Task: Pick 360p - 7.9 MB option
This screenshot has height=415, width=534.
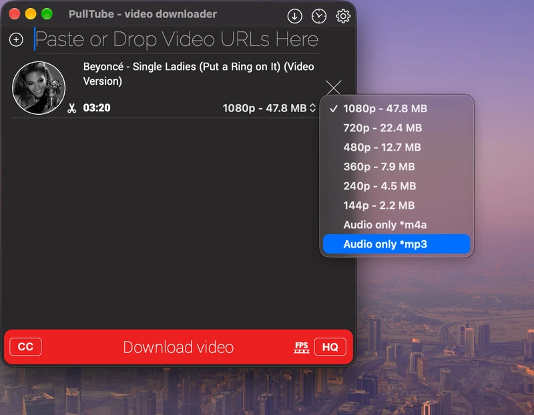Action: click(396, 167)
